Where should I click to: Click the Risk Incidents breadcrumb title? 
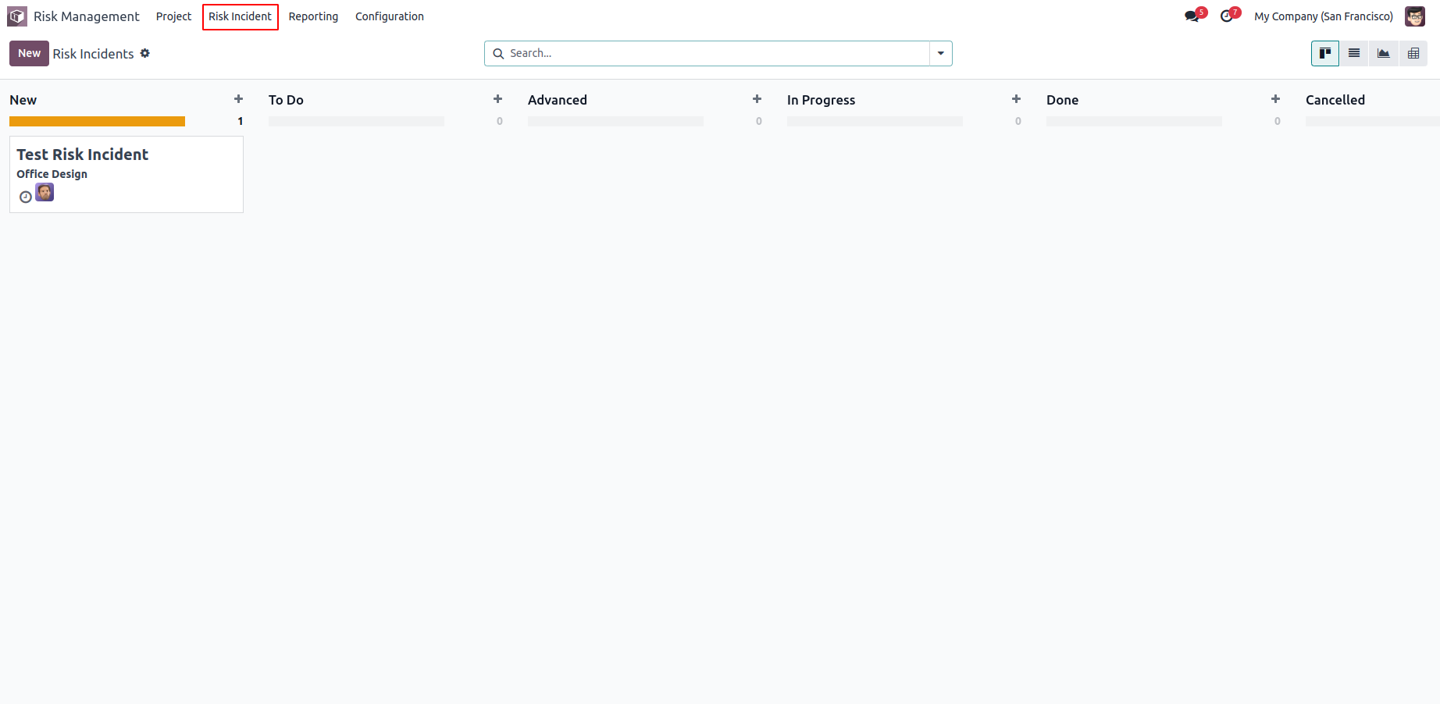pyautogui.click(x=94, y=54)
